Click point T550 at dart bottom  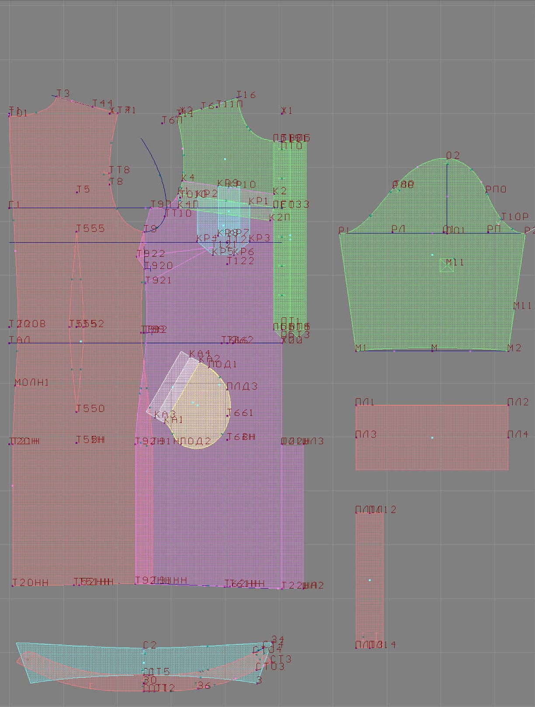pos(77,411)
